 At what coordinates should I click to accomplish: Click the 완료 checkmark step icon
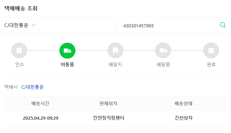pyautogui.click(x=211, y=51)
